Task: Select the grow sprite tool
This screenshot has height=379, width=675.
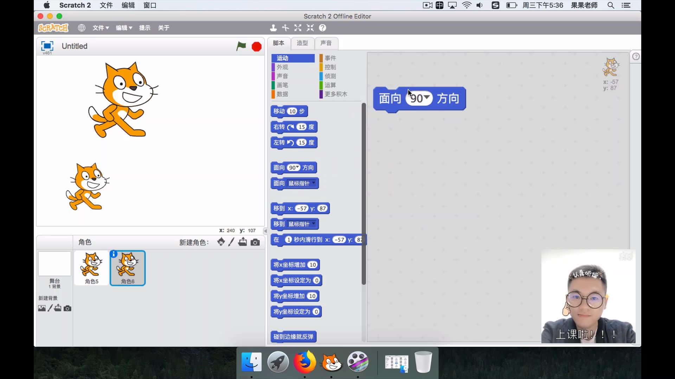Action: tap(298, 28)
